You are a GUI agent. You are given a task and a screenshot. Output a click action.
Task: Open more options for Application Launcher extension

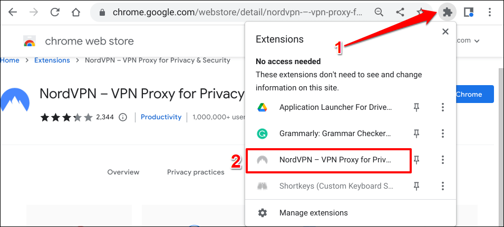click(443, 108)
